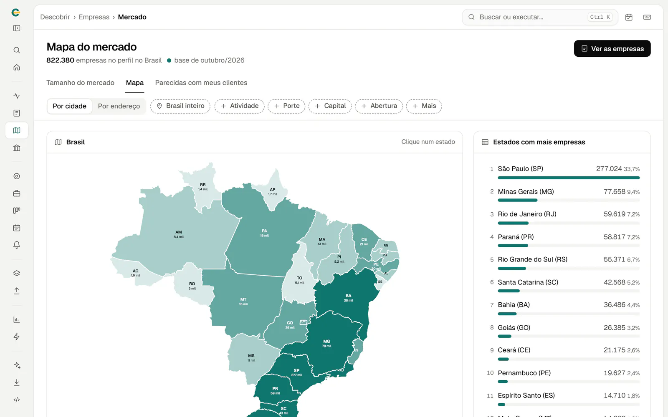The image size is (668, 417).
Task: Open the briefcase sidebar icon
Action: pyautogui.click(x=17, y=193)
